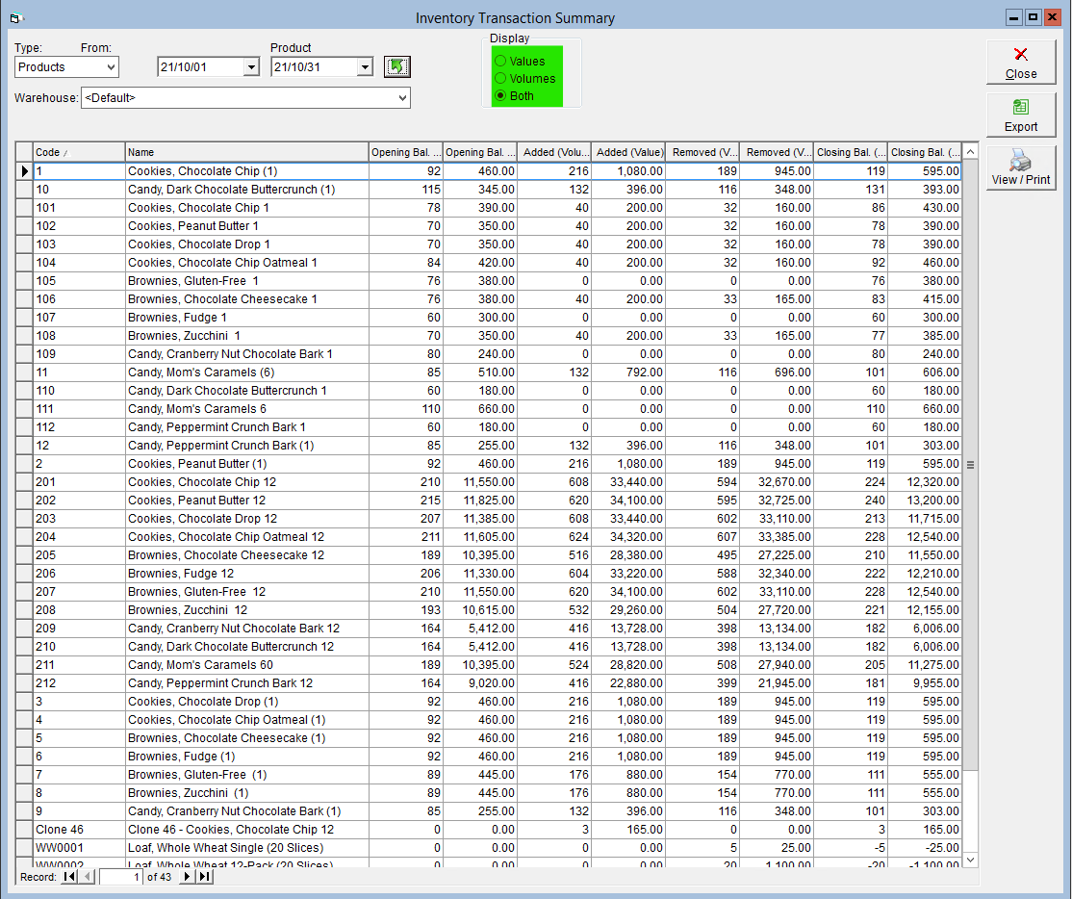
Task: Open the Type dropdown showing Products
Action: (111, 67)
